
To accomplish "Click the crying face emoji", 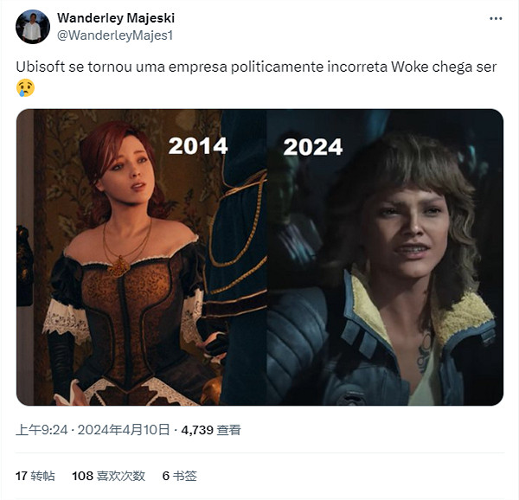I will (26, 87).
